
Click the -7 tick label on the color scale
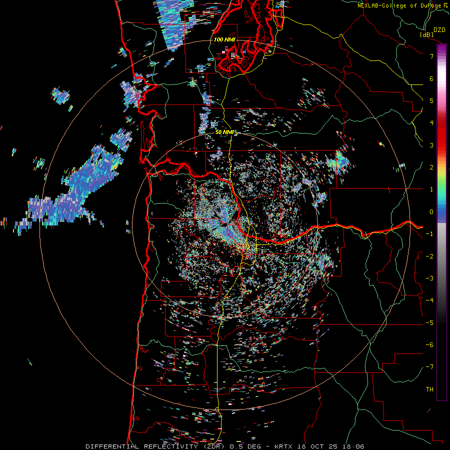[429, 367]
